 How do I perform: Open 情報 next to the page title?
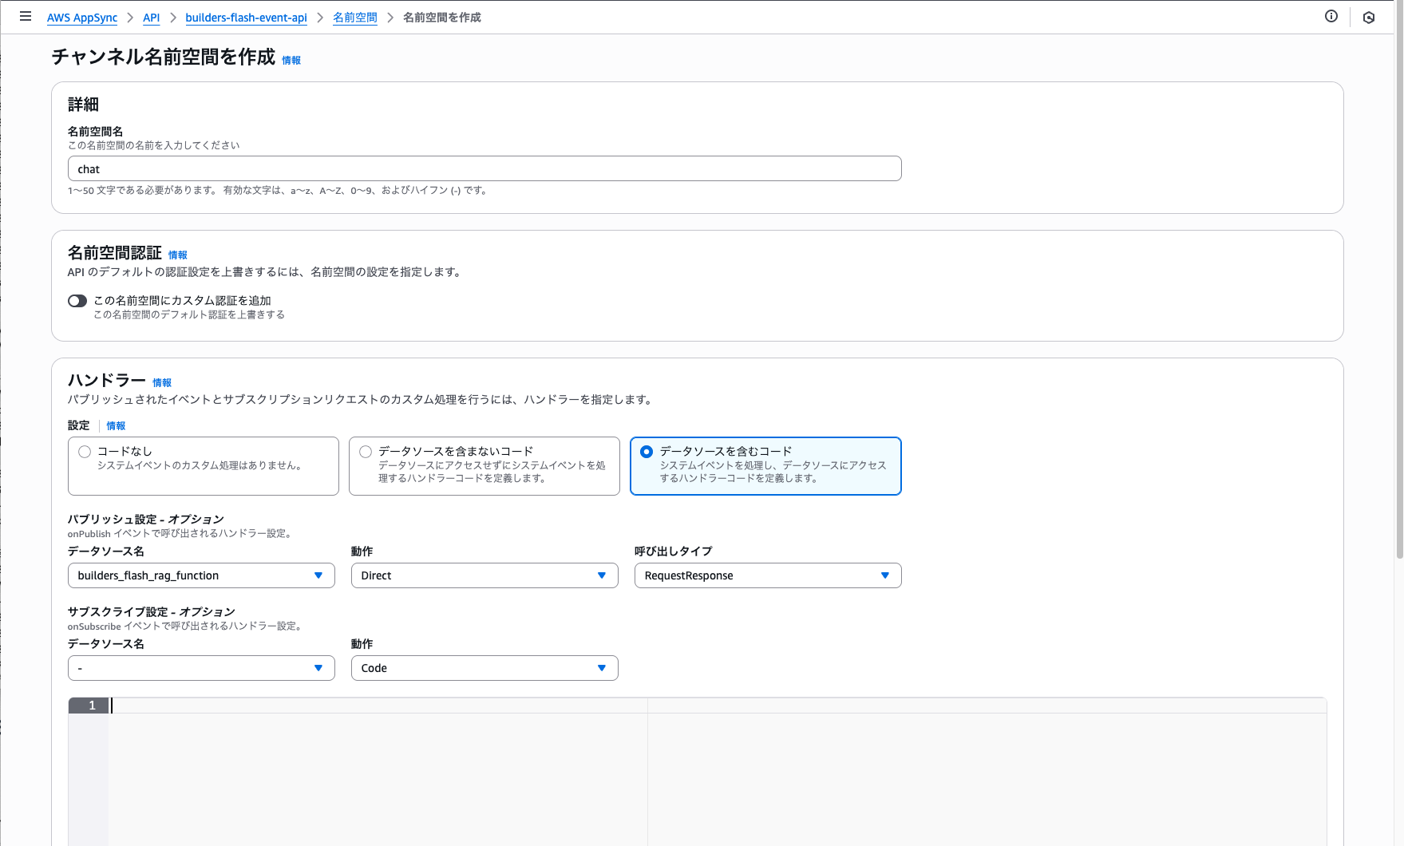291,59
